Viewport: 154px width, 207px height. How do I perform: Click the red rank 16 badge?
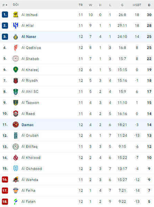coord(5,180)
